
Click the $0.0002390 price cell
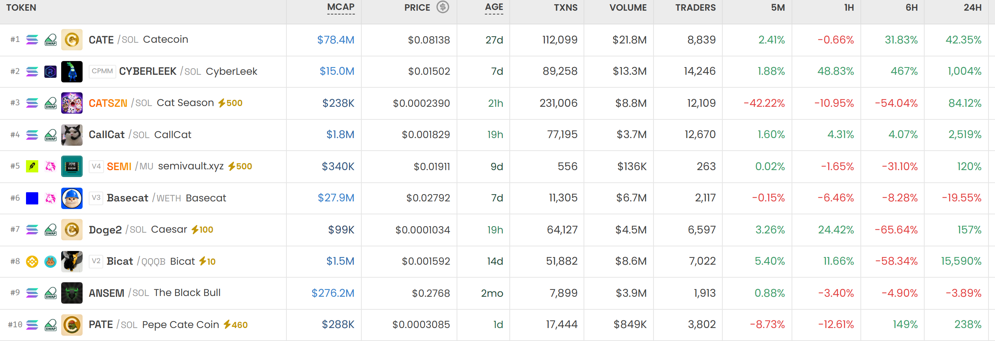click(421, 103)
